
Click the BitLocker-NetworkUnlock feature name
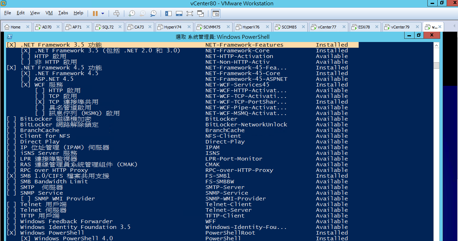(x=246, y=125)
